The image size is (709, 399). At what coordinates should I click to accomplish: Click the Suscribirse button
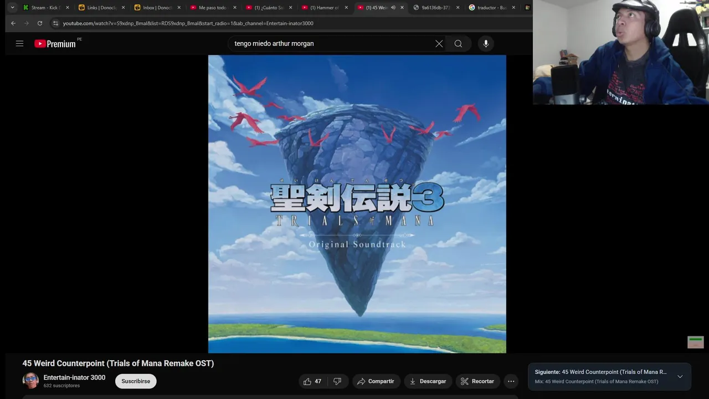[136, 381]
